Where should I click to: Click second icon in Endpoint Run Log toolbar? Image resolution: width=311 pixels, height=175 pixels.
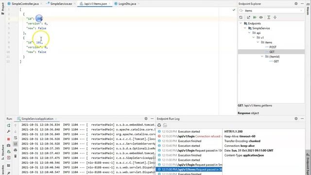[x=165, y=125]
